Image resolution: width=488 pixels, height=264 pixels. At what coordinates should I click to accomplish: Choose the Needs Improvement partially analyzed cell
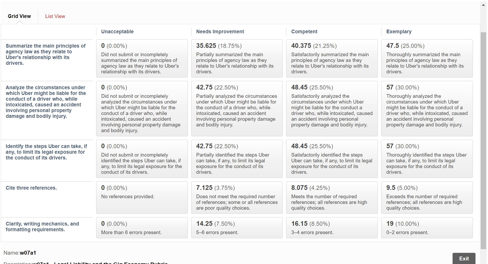coord(237,108)
